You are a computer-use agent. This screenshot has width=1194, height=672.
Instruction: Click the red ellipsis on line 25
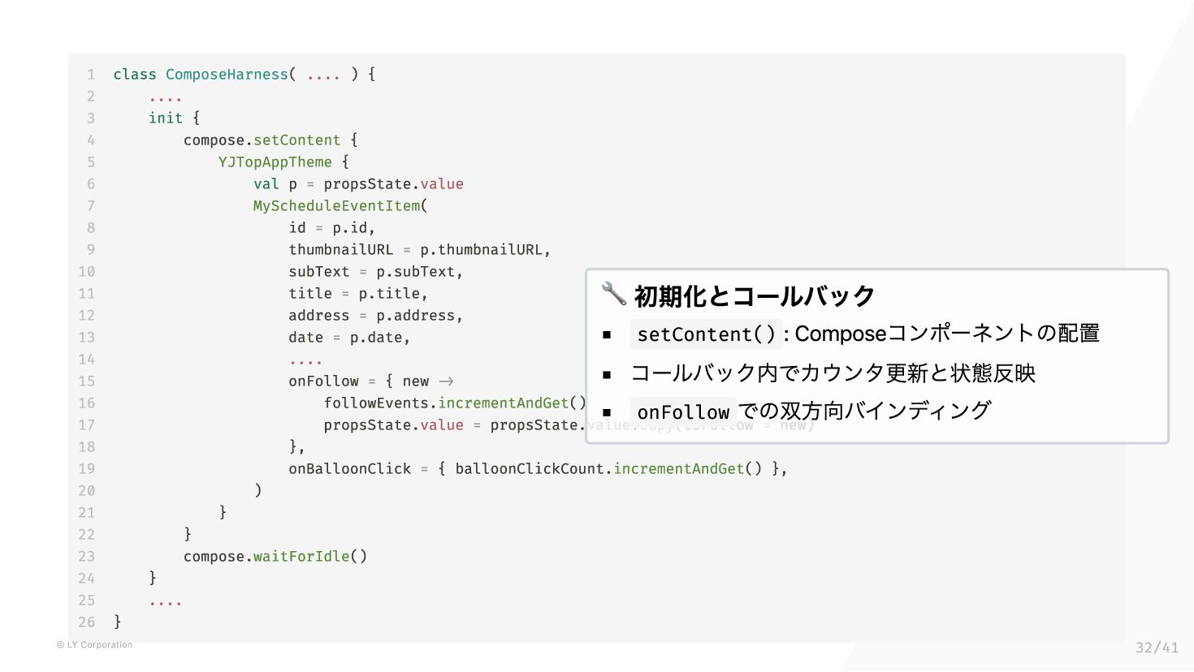166,603
